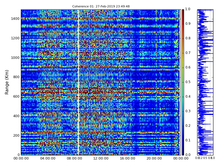Viewport: 220px width, 165px height.
Task: Click the 08:00:00 time axis label
Action: click(x=74, y=158)
